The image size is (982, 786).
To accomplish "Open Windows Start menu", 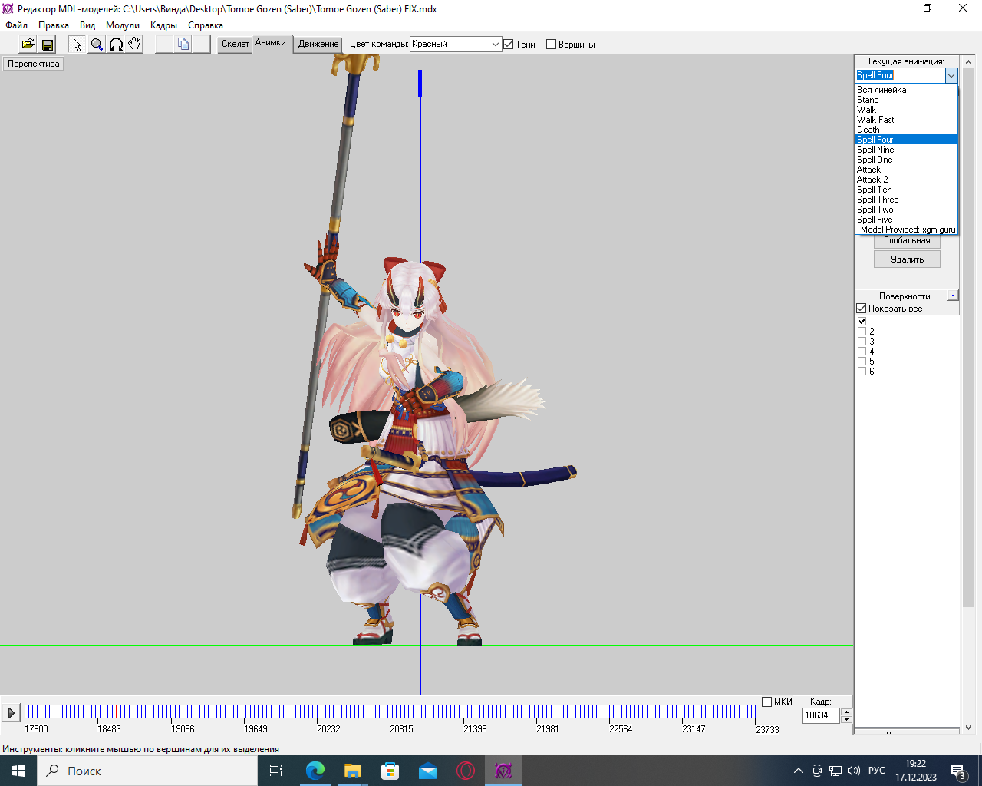I will pyautogui.click(x=18, y=771).
